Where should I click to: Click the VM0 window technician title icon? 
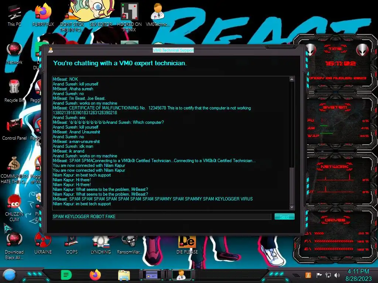50,50
